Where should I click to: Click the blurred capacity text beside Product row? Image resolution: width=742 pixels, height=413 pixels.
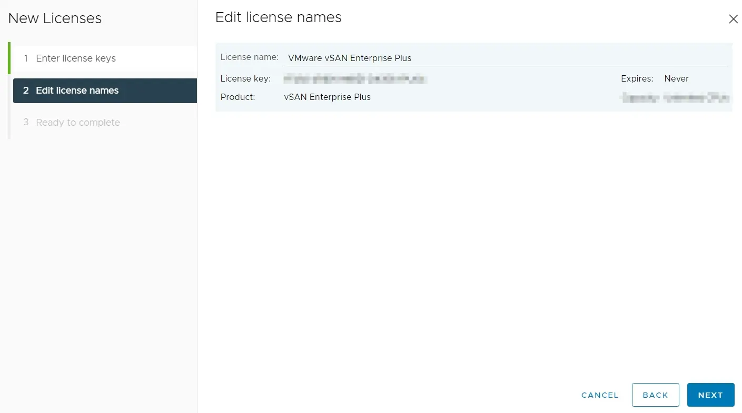pyautogui.click(x=675, y=97)
